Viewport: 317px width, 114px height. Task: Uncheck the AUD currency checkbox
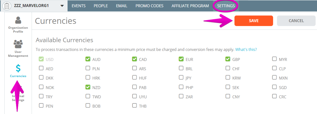(x=88, y=59)
